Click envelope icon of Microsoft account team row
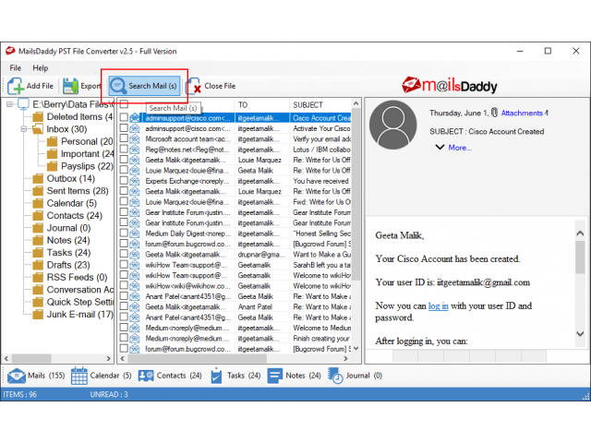 [135, 139]
